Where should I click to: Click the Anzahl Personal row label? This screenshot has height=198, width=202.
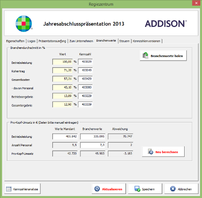(x=22, y=145)
